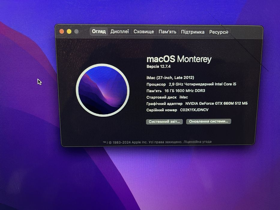The image size is (280, 210).
Task: Click the Оновлення системи... button
Action: [x=208, y=121]
